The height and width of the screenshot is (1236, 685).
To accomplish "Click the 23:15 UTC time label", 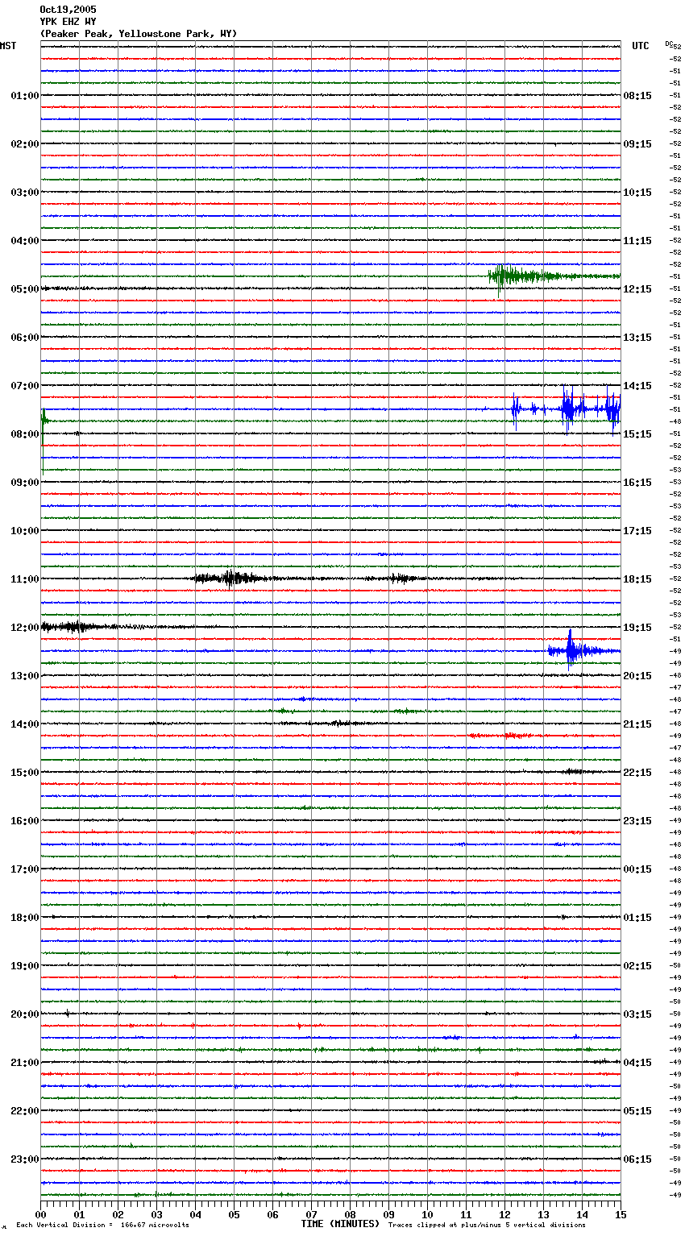I will click(637, 821).
